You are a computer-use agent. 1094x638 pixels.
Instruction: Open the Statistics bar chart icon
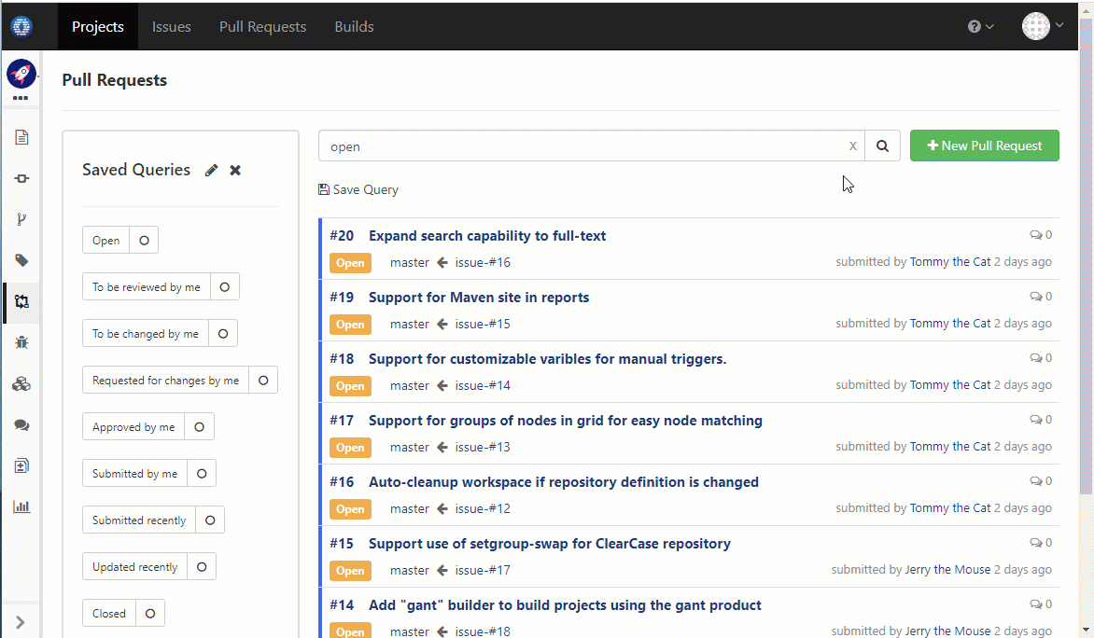click(21, 506)
